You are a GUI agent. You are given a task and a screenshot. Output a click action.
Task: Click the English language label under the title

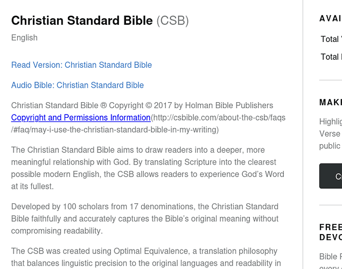24,38
